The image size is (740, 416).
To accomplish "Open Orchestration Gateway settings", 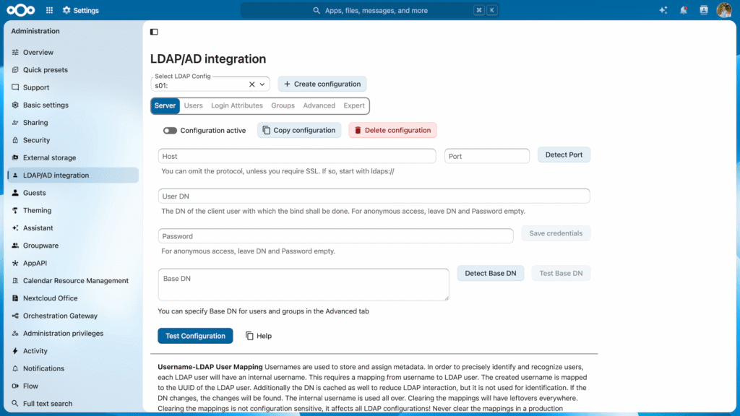I will [73, 316].
